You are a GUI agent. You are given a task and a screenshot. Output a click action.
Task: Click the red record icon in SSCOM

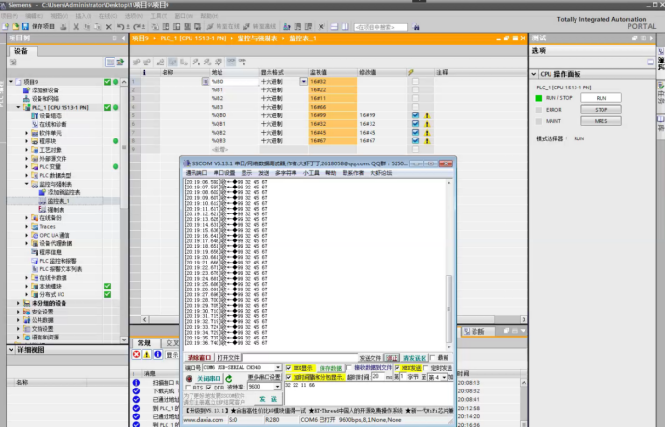[x=189, y=378]
